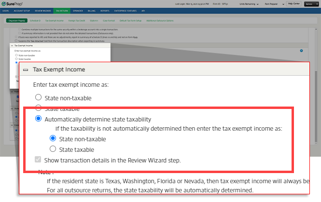Screen dimensions: 321x202
Task: Open the Help Center
Action: (293, 4)
